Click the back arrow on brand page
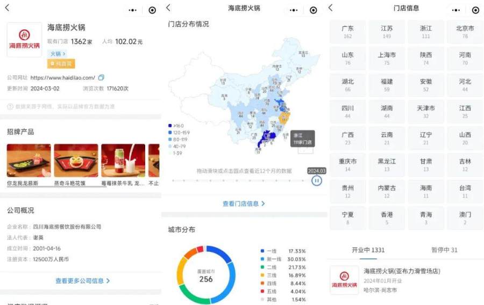The width and height of the screenshot is (484, 305). click(7, 8)
